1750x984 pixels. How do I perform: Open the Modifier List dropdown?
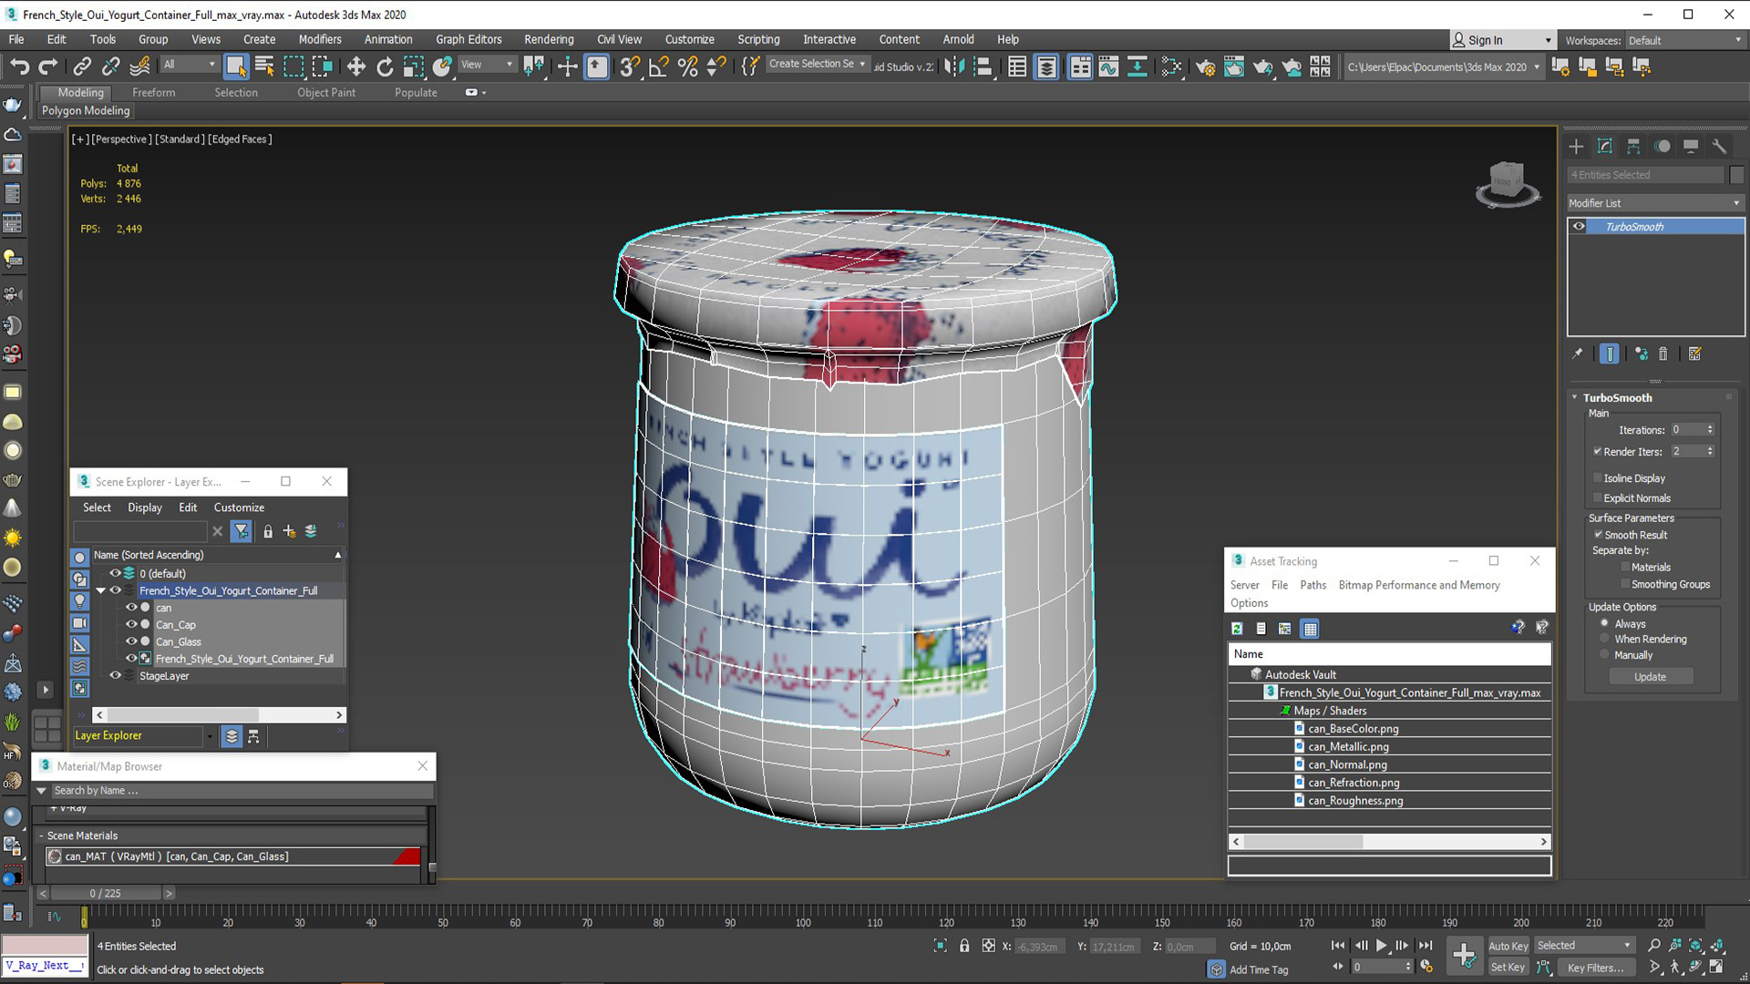click(x=1654, y=203)
